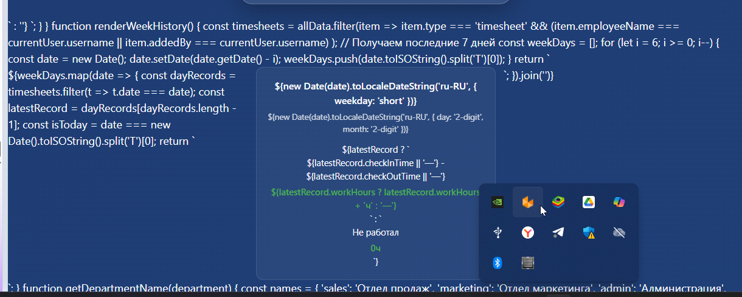The width and height of the screenshot is (742, 297).
Task: Open Google Drive tray icon
Action: coord(589,202)
